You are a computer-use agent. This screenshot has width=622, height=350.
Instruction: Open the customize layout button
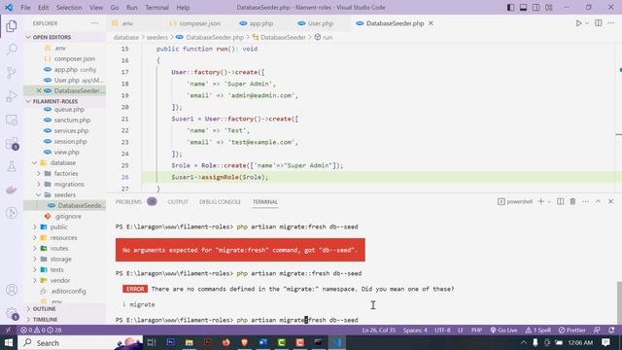548,8
